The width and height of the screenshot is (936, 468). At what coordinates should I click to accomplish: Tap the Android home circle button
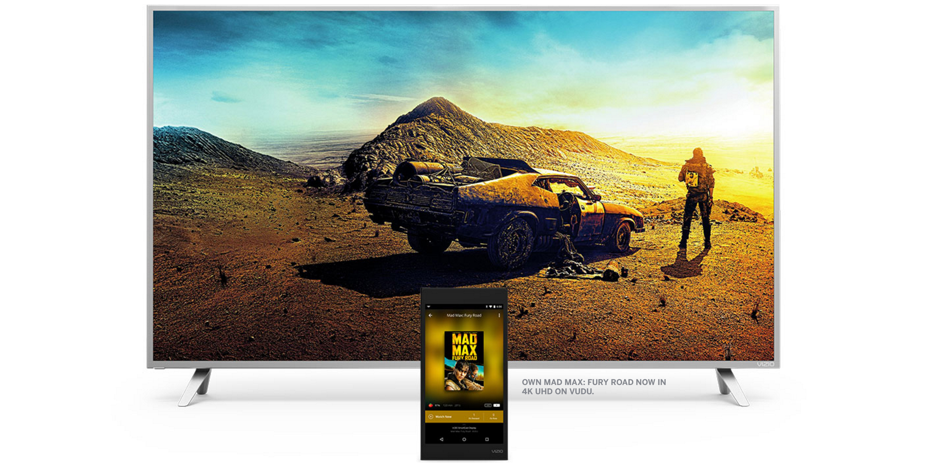(x=464, y=439)
